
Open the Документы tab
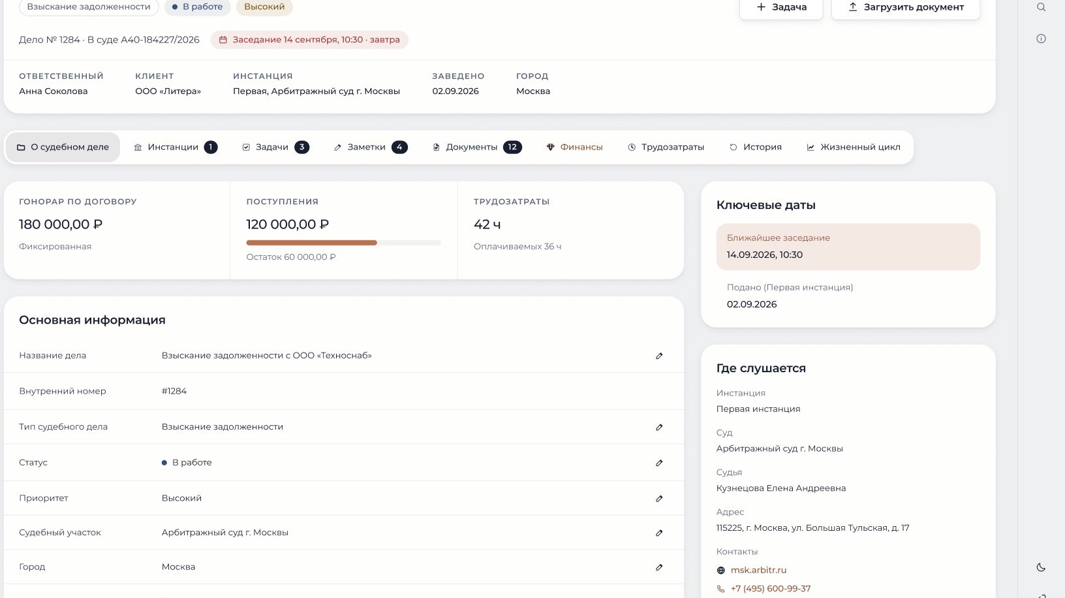pyautogui.click(x=477, y=147)
